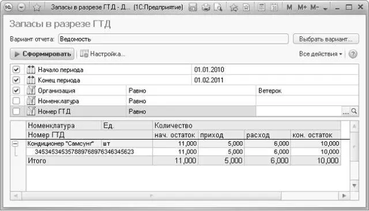Enable the Номер ГТД filter checkbox
The image size is (369, 211).
tap(16, 111)
